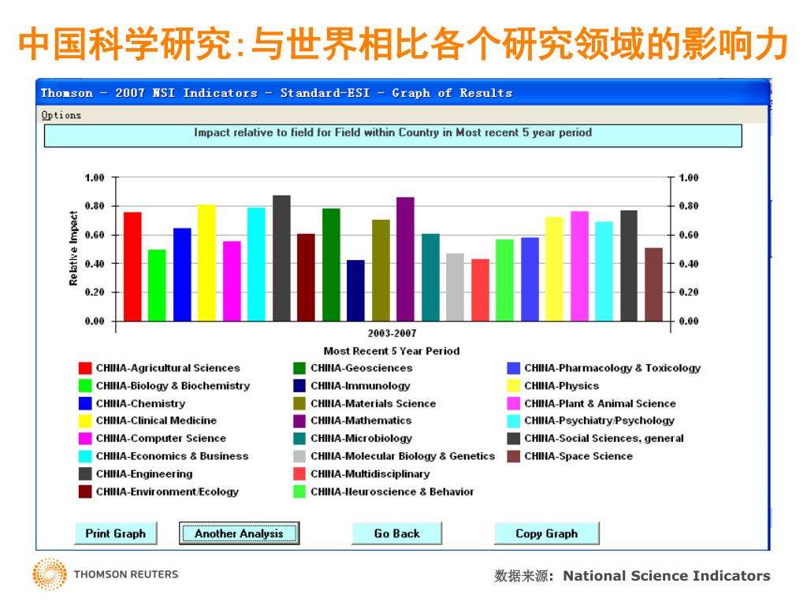Click the magenta Plant & Animal Science swatch

(x=514, y=403)
